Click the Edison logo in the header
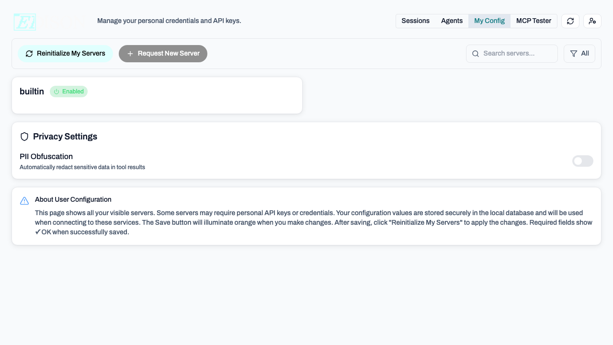613x345 pixels. (25, 22)
